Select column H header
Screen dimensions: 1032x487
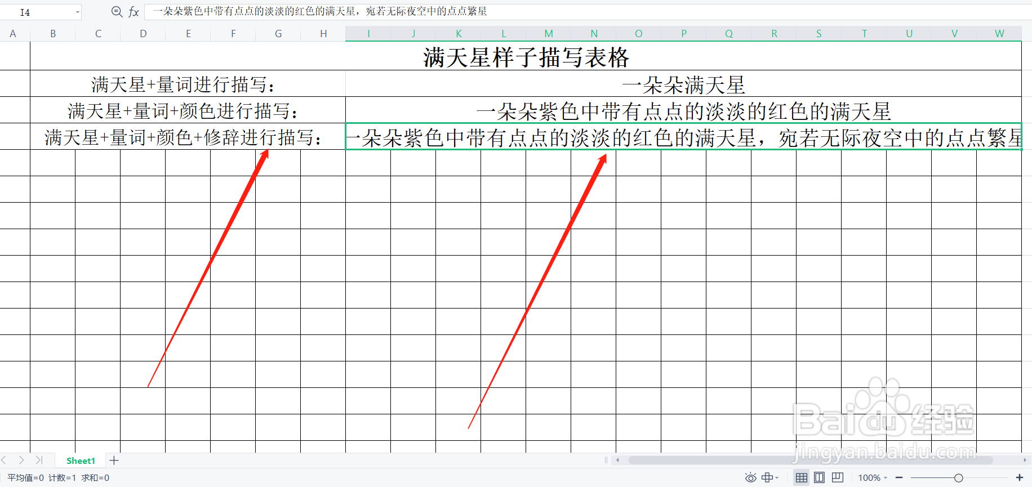323,34
